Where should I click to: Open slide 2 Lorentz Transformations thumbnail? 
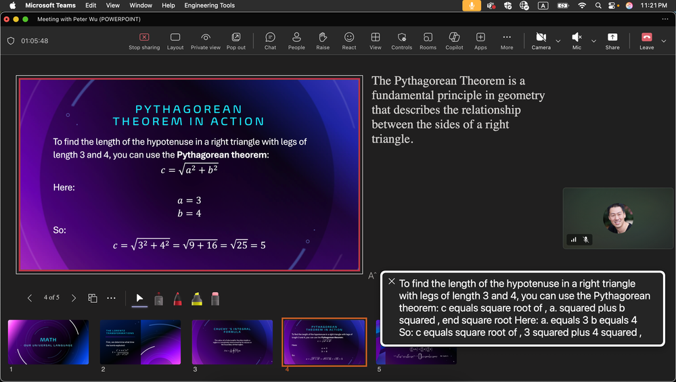pos(140,342)
